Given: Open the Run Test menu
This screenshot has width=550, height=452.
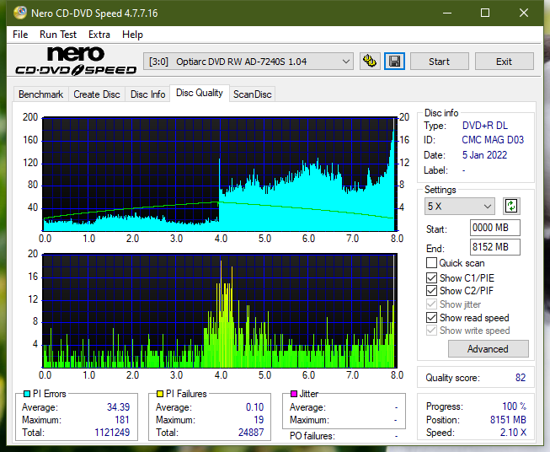Looking at the screenshot, I should point(58,35).
